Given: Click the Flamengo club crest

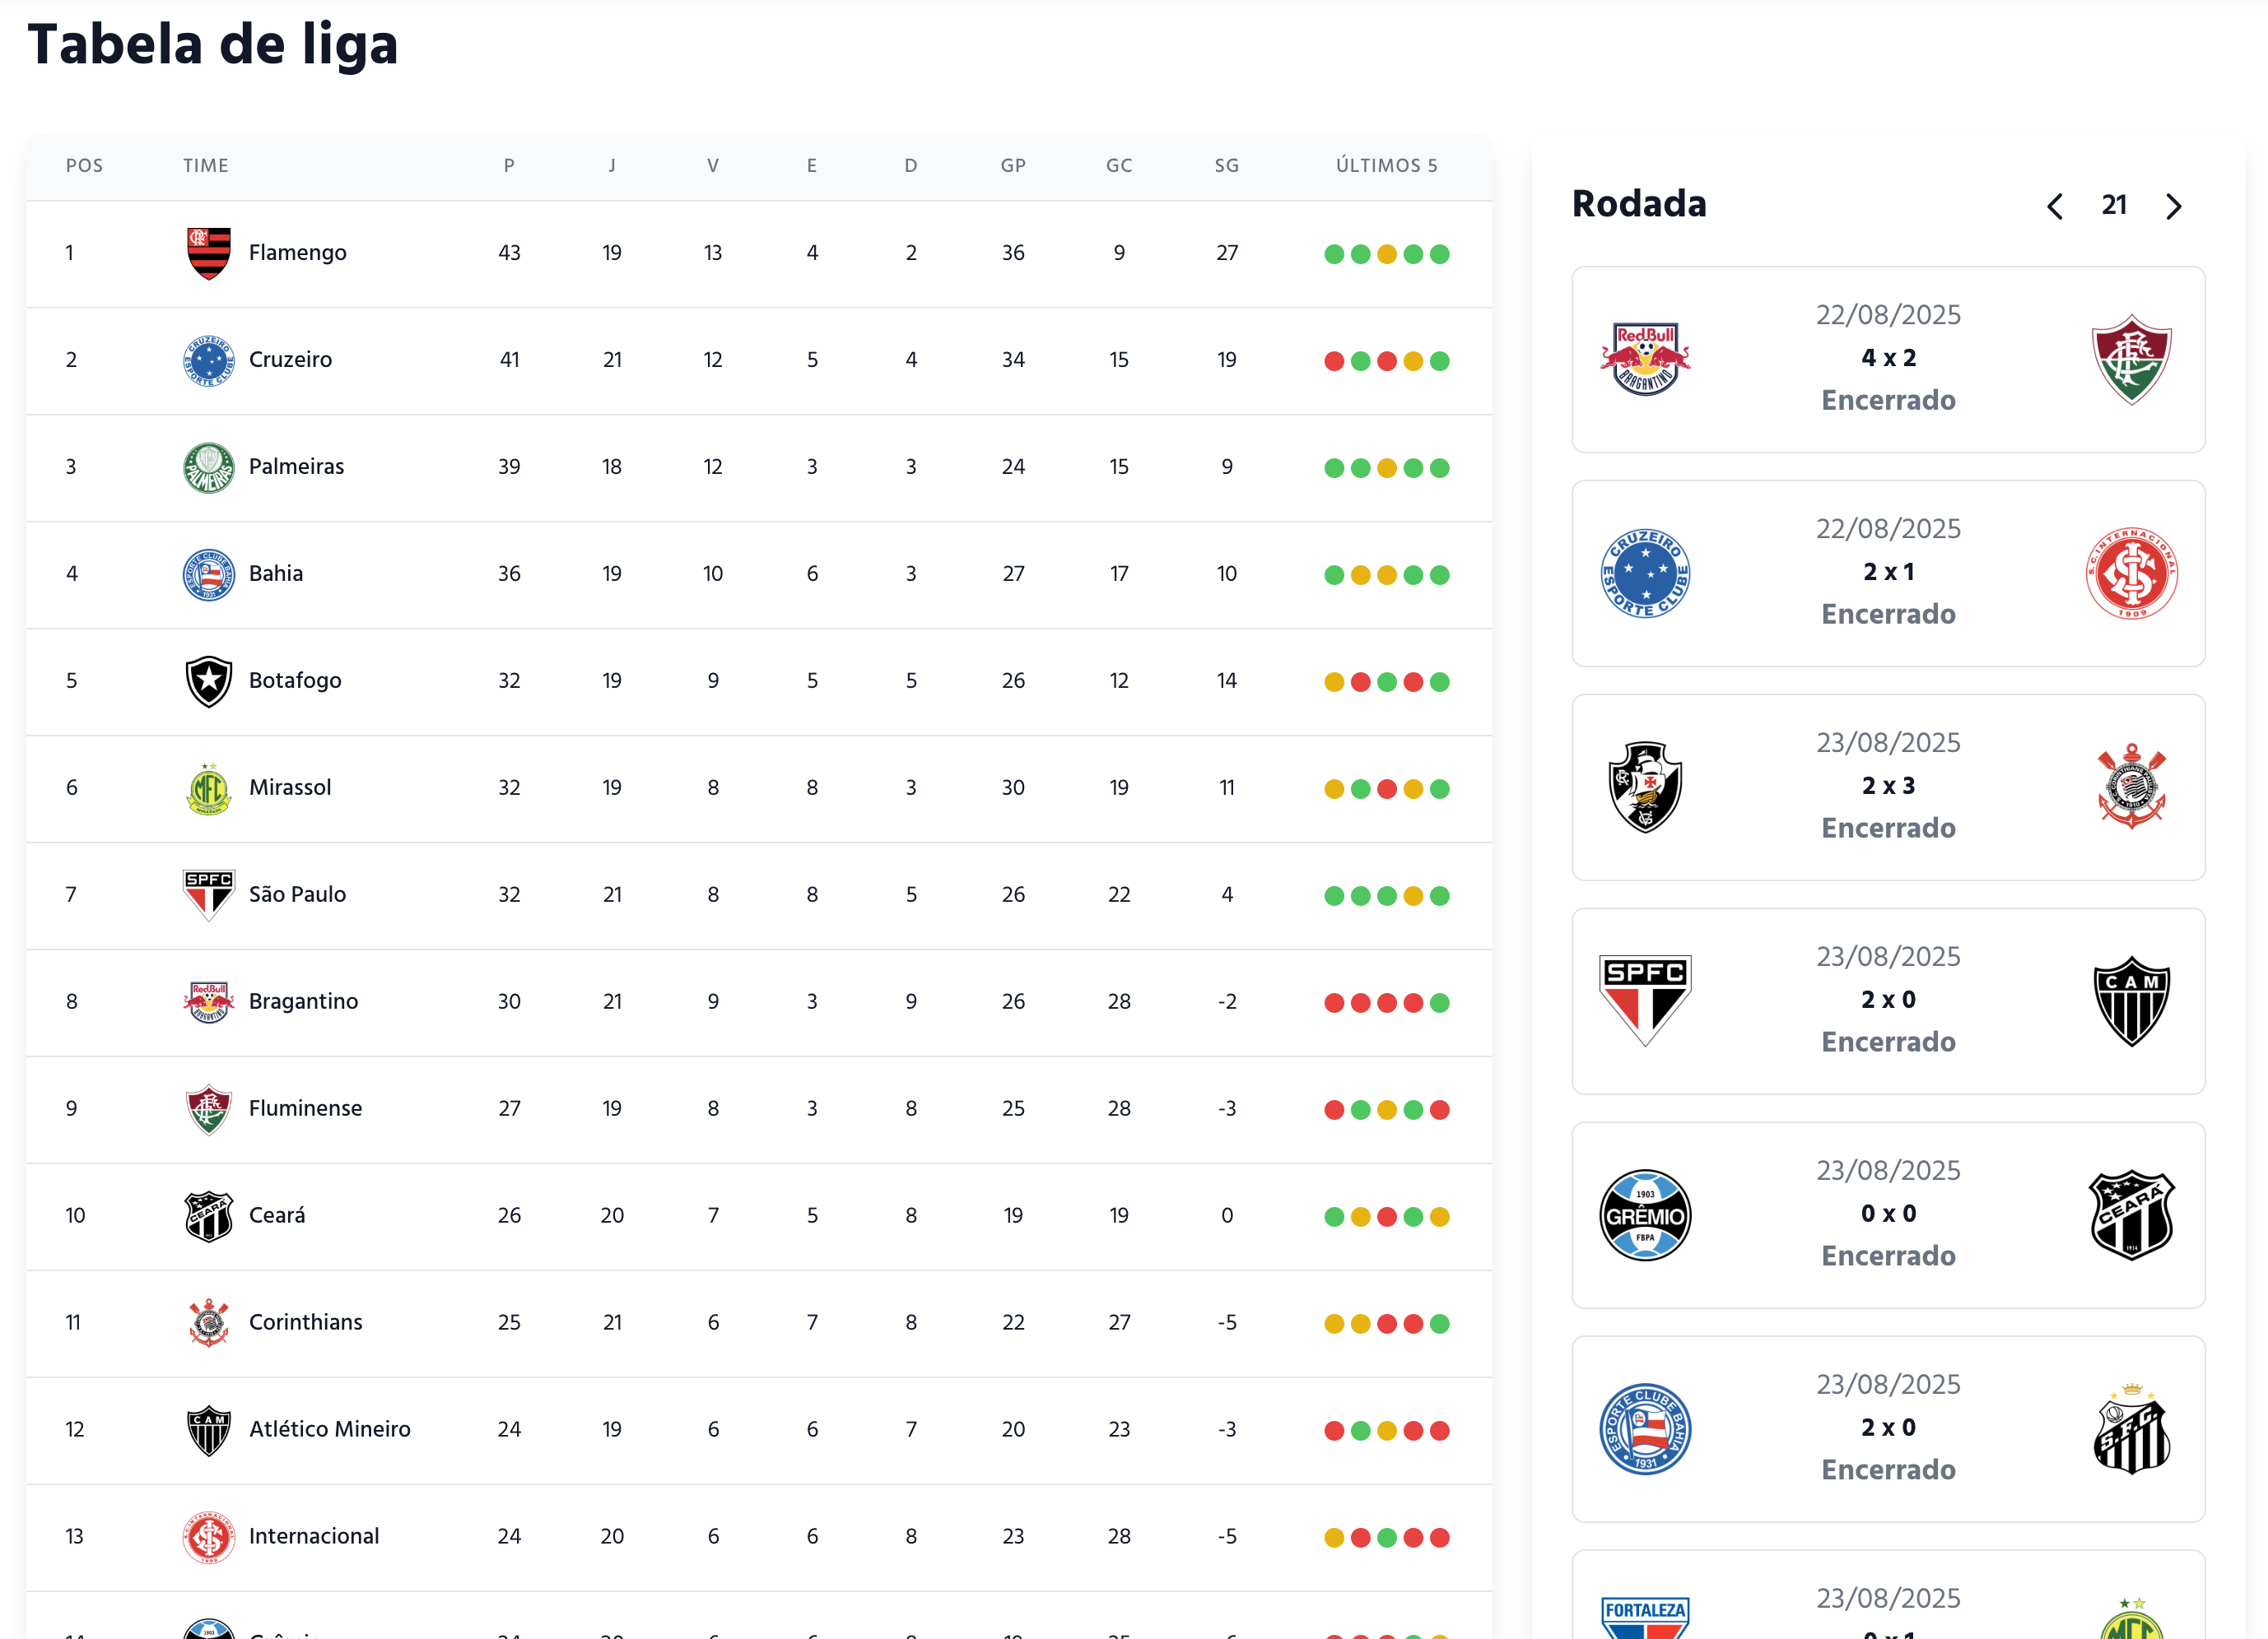Looking at the screenshot, I should (x=207, y=252).
